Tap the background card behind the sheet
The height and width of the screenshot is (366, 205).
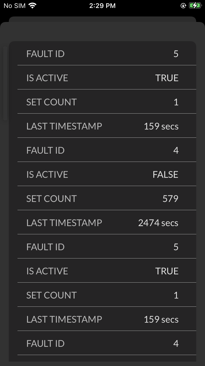[102, 19]
